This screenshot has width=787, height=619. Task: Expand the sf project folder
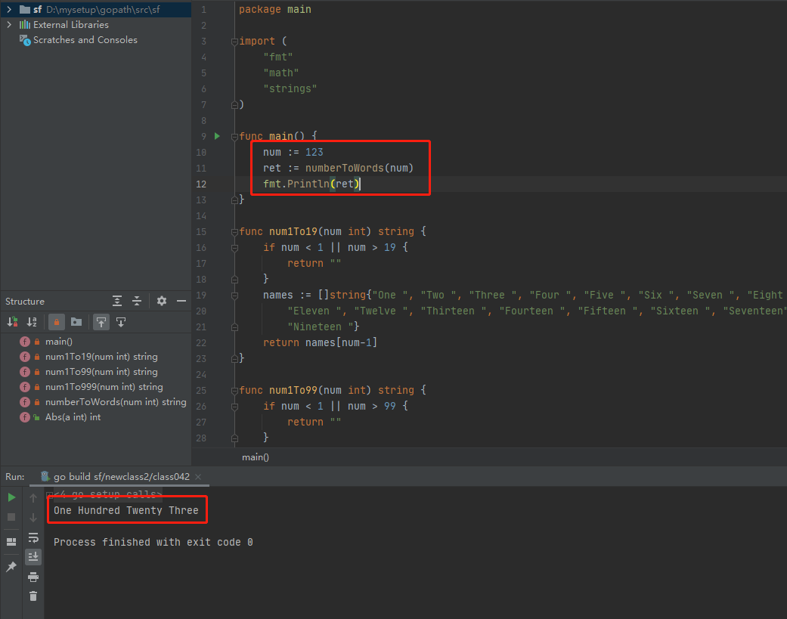(x=9, y=10)
